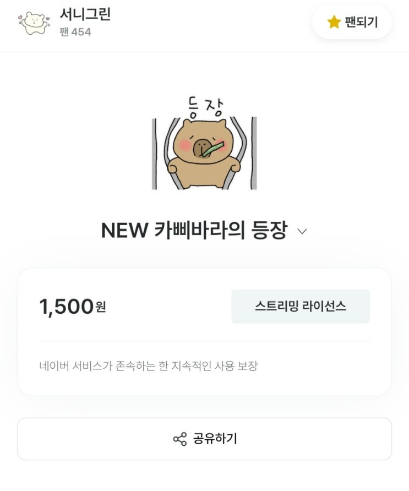Select the 스트리밍 라이선스 button
This screenshot has width=409, height=491.
[x=301, y=306]
